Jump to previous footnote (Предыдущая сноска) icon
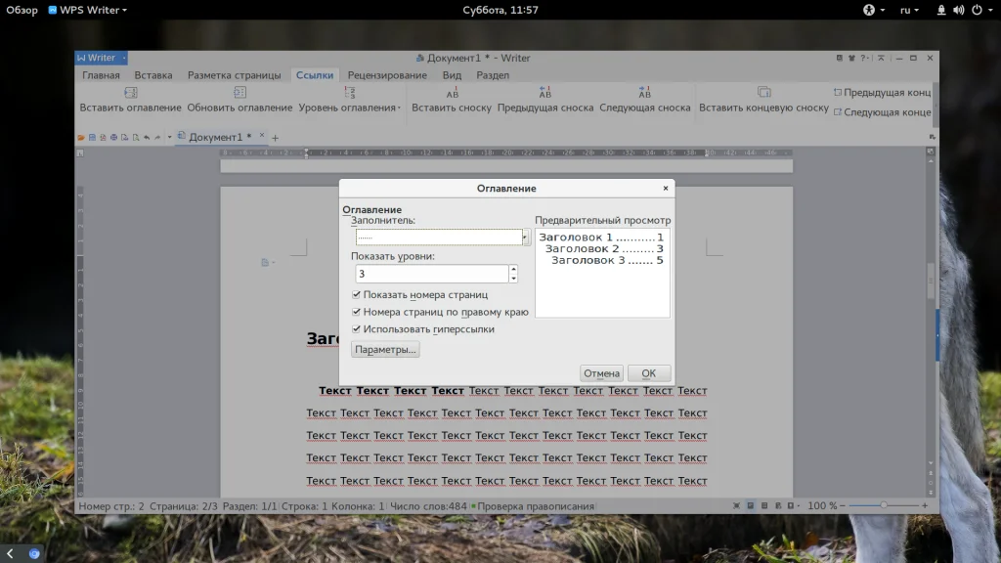This screenshot has height=563, width=1001. [x=545, y=93]
